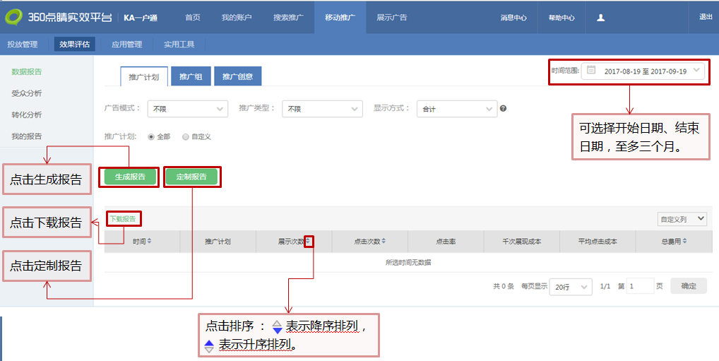Click the 下载报告 link

(123, 219)
